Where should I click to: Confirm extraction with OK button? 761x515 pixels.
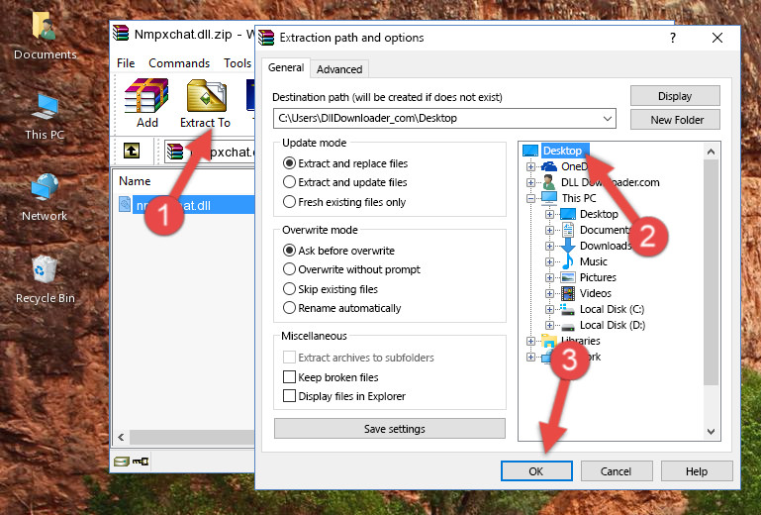(536, 471)
